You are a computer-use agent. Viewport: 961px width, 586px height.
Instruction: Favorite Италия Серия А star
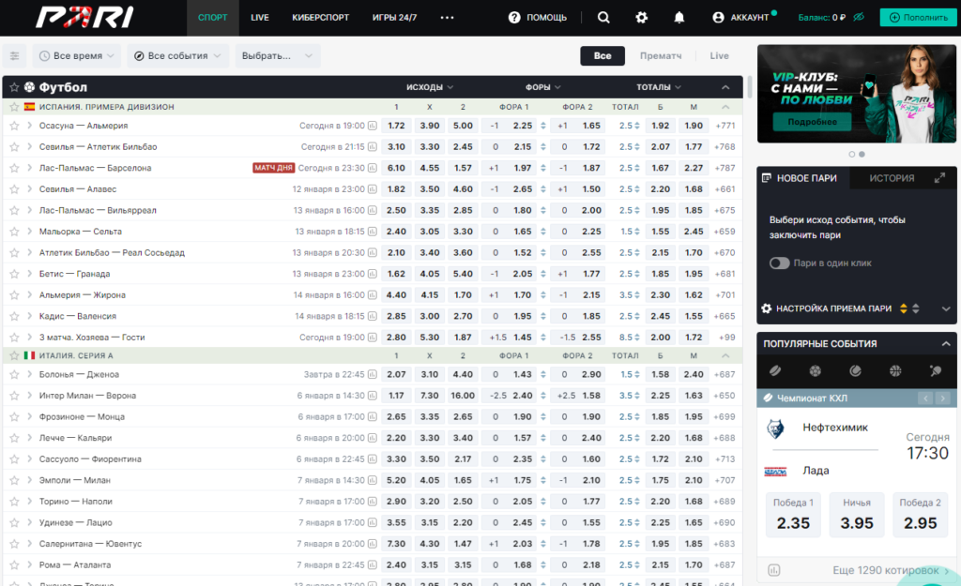(14, 355)
